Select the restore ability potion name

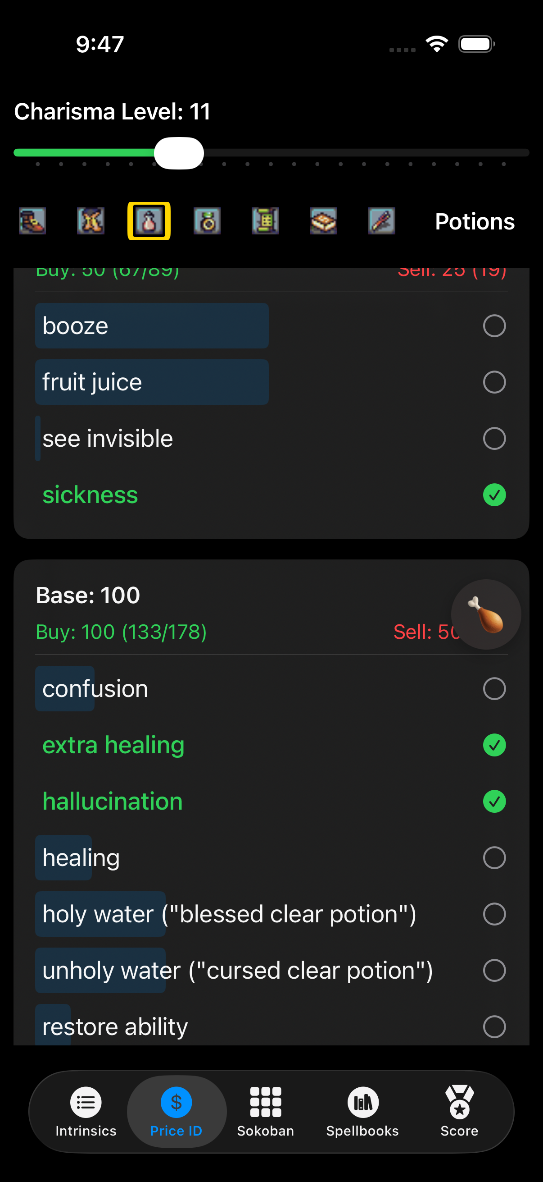pos(114,1027)
